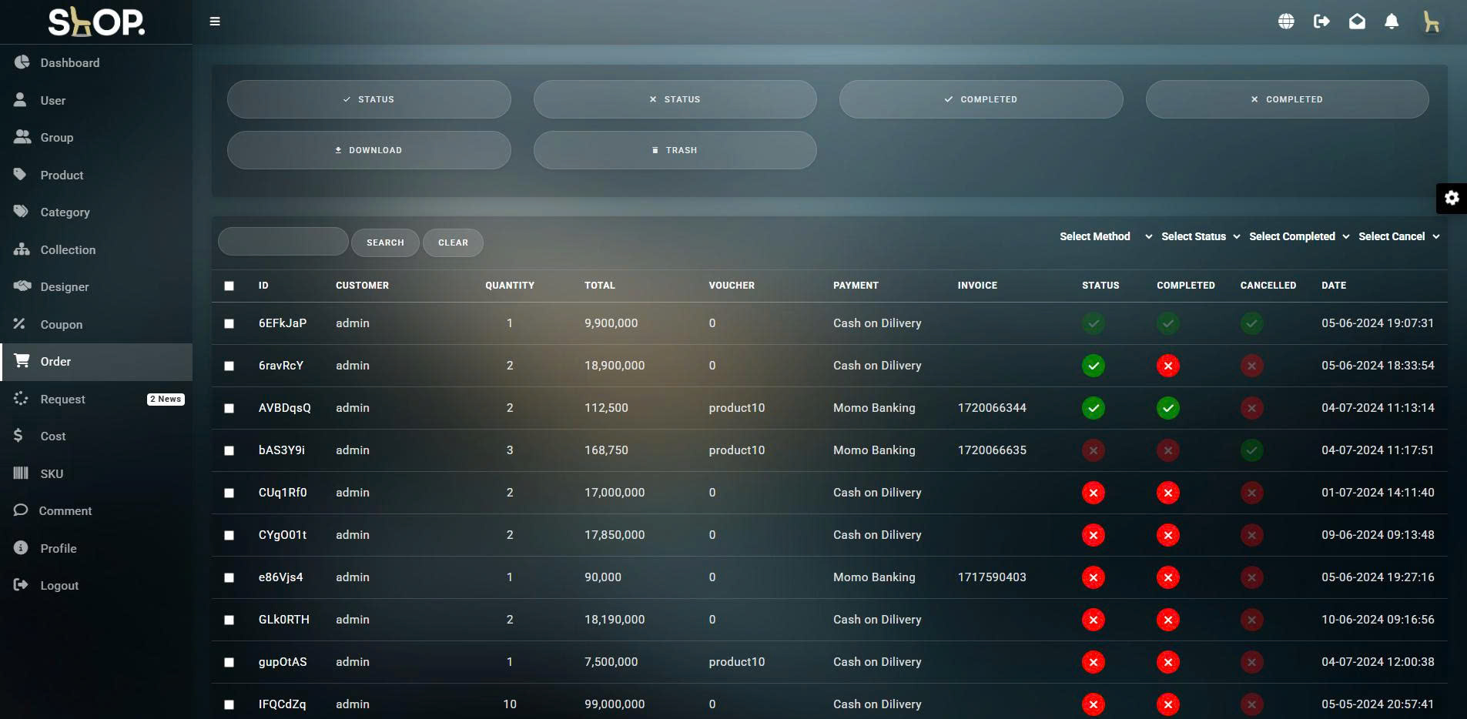Click the notification bell icon
Viewport: 1467px width, 719px height.
click(1392, 22)
